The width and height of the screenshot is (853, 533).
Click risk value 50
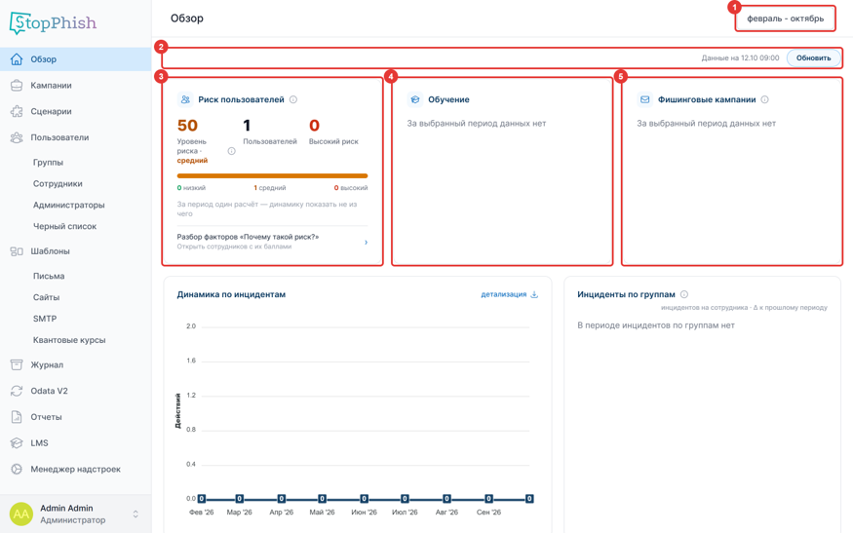(x=187, y=126)
